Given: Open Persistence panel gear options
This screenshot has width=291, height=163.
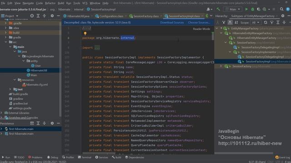Looking at the screenshot, I should (52, 123).
